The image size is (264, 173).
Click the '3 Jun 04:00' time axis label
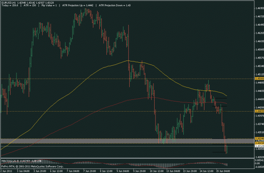23,171
